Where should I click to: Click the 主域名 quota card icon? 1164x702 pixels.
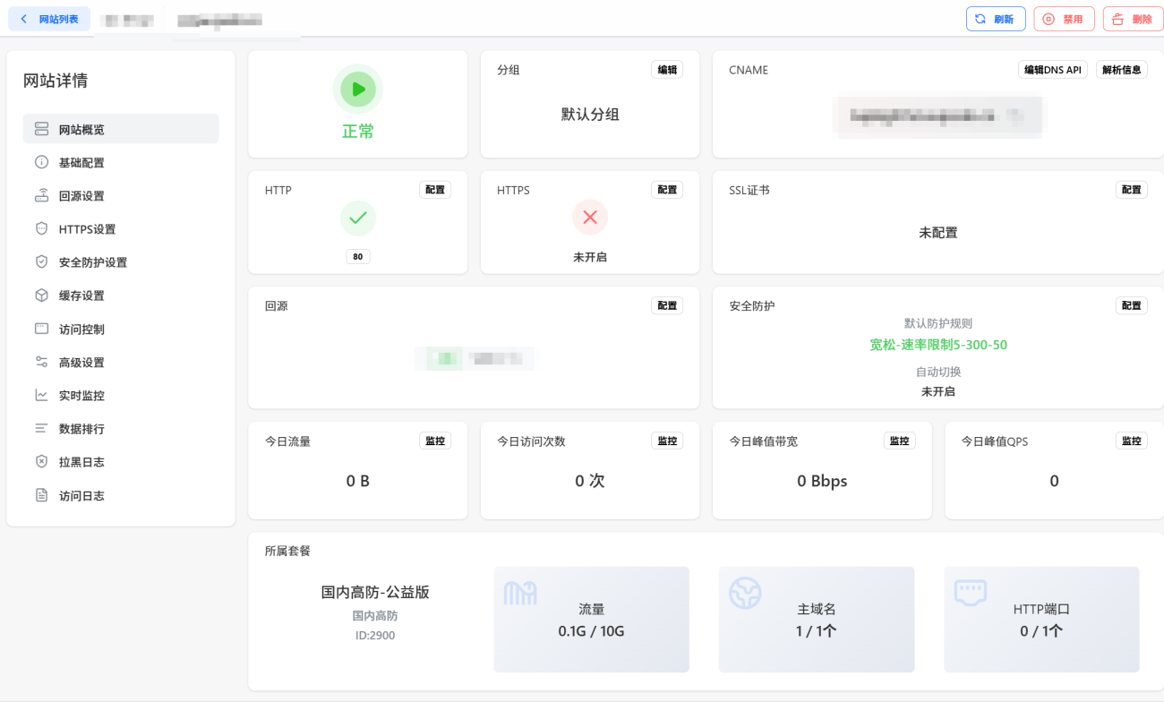click(x=745, y=593)
